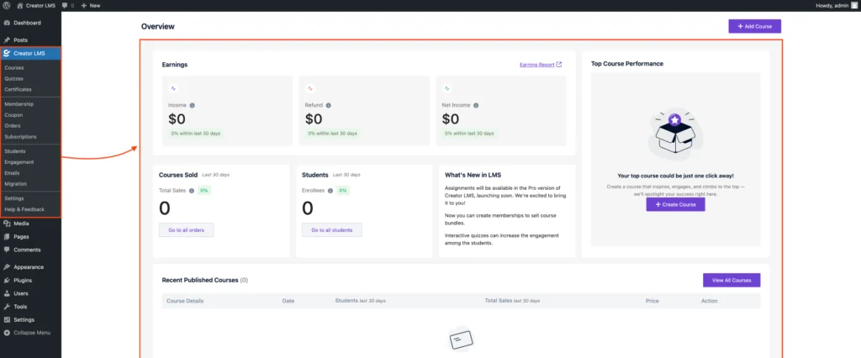Screen dimensions: 861x358
Task: Click the info icon next to Net Income
Action: pos(476,105)
